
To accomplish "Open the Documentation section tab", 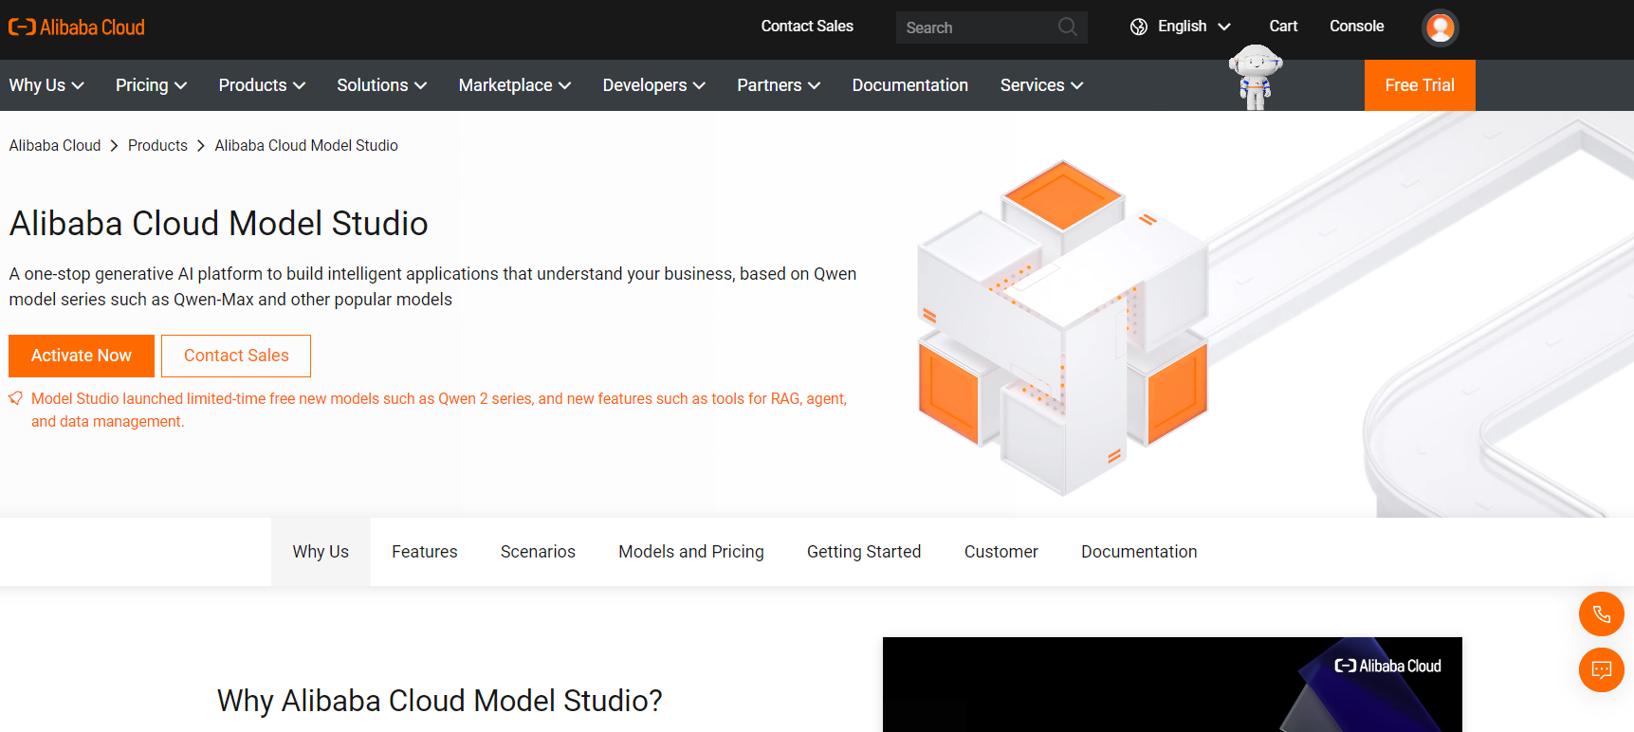I will click(x=1139, y=552).
